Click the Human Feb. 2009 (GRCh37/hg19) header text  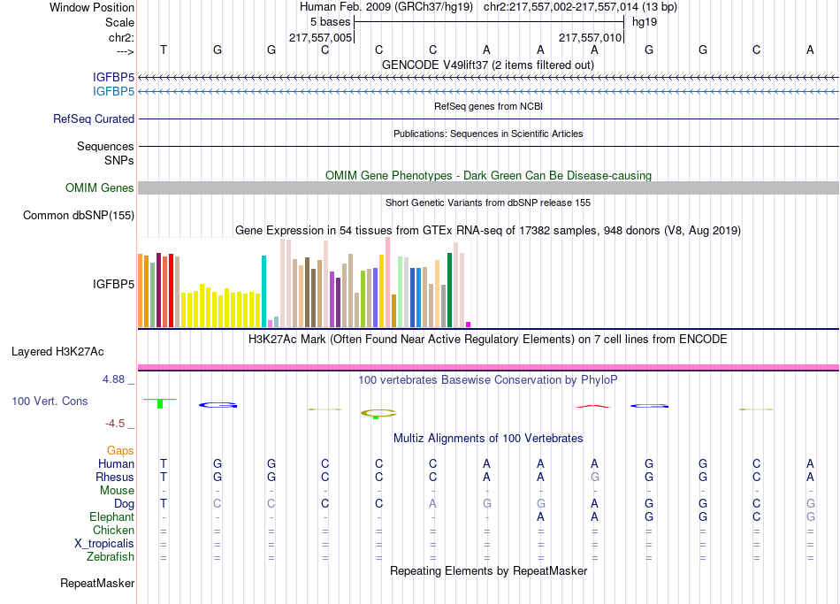(386, 7)
